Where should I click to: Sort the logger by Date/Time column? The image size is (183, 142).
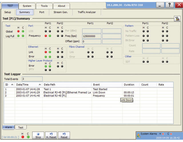click(29, 85)
